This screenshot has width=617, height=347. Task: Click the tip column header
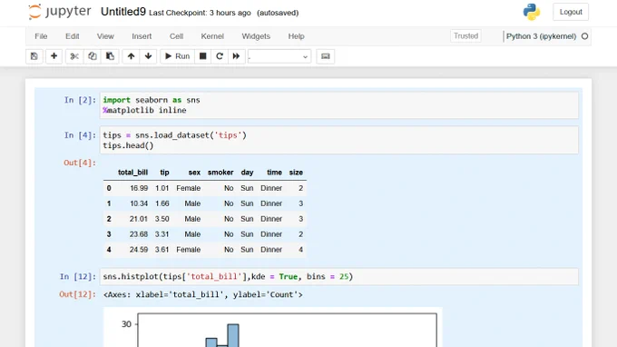pos(164,173)
